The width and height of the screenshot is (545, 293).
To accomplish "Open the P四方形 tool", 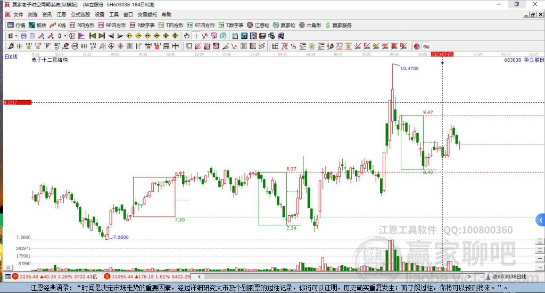I will (x=82, y=25).
